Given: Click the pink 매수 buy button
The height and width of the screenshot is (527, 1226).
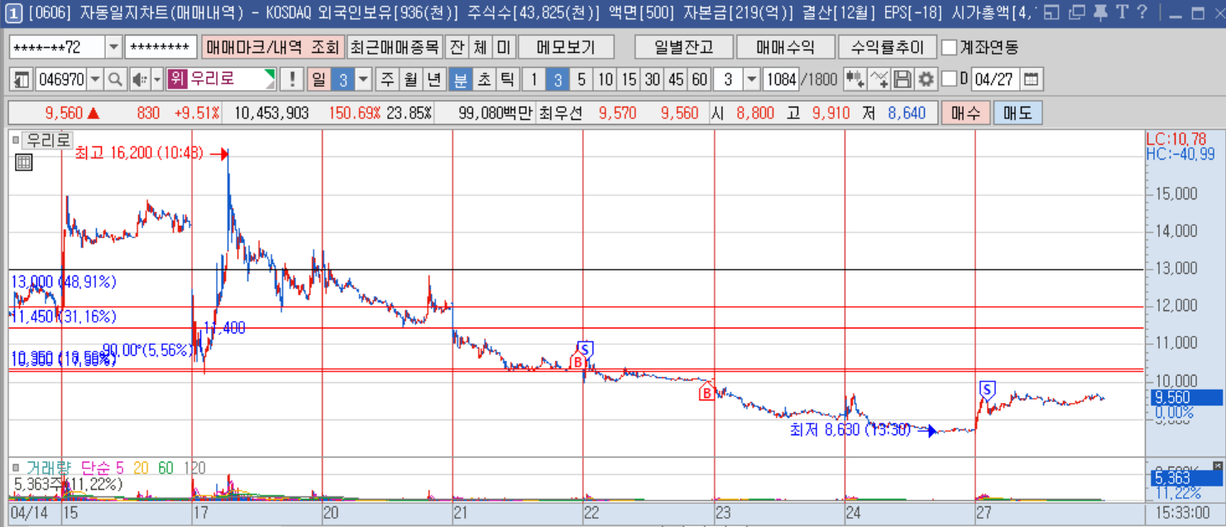Looking at the screenshot, I should click(x=965, y=113).
